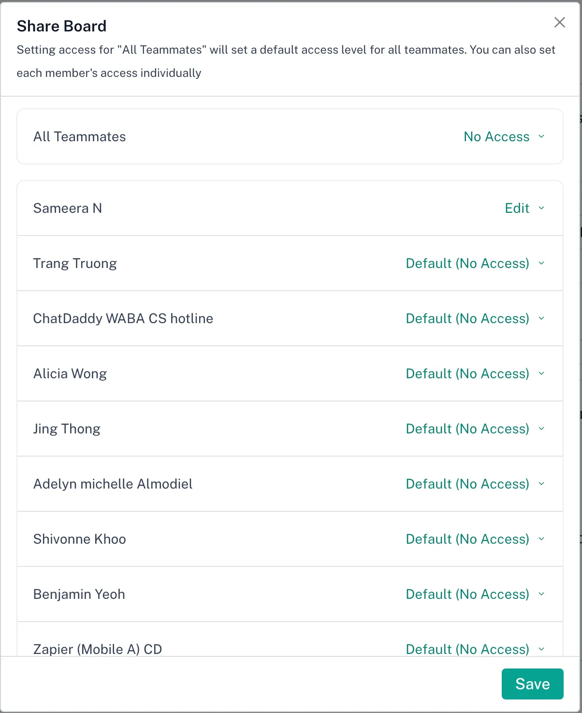Click chevron arrow in Jing Thong row
This screenshot has width=582, height=713.
(541, 429)
